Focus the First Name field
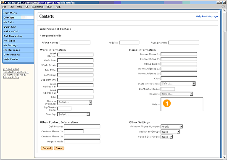 [75, 42]
